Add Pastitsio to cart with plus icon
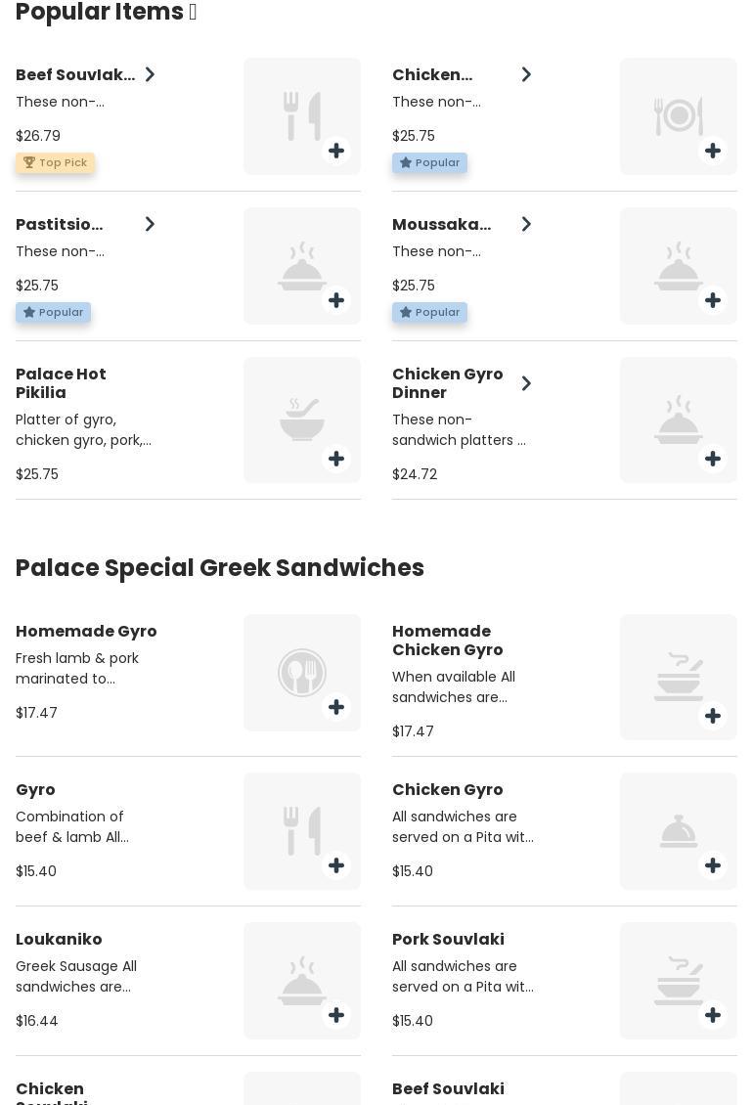753x1105 pixels. [x=336, y=300]
